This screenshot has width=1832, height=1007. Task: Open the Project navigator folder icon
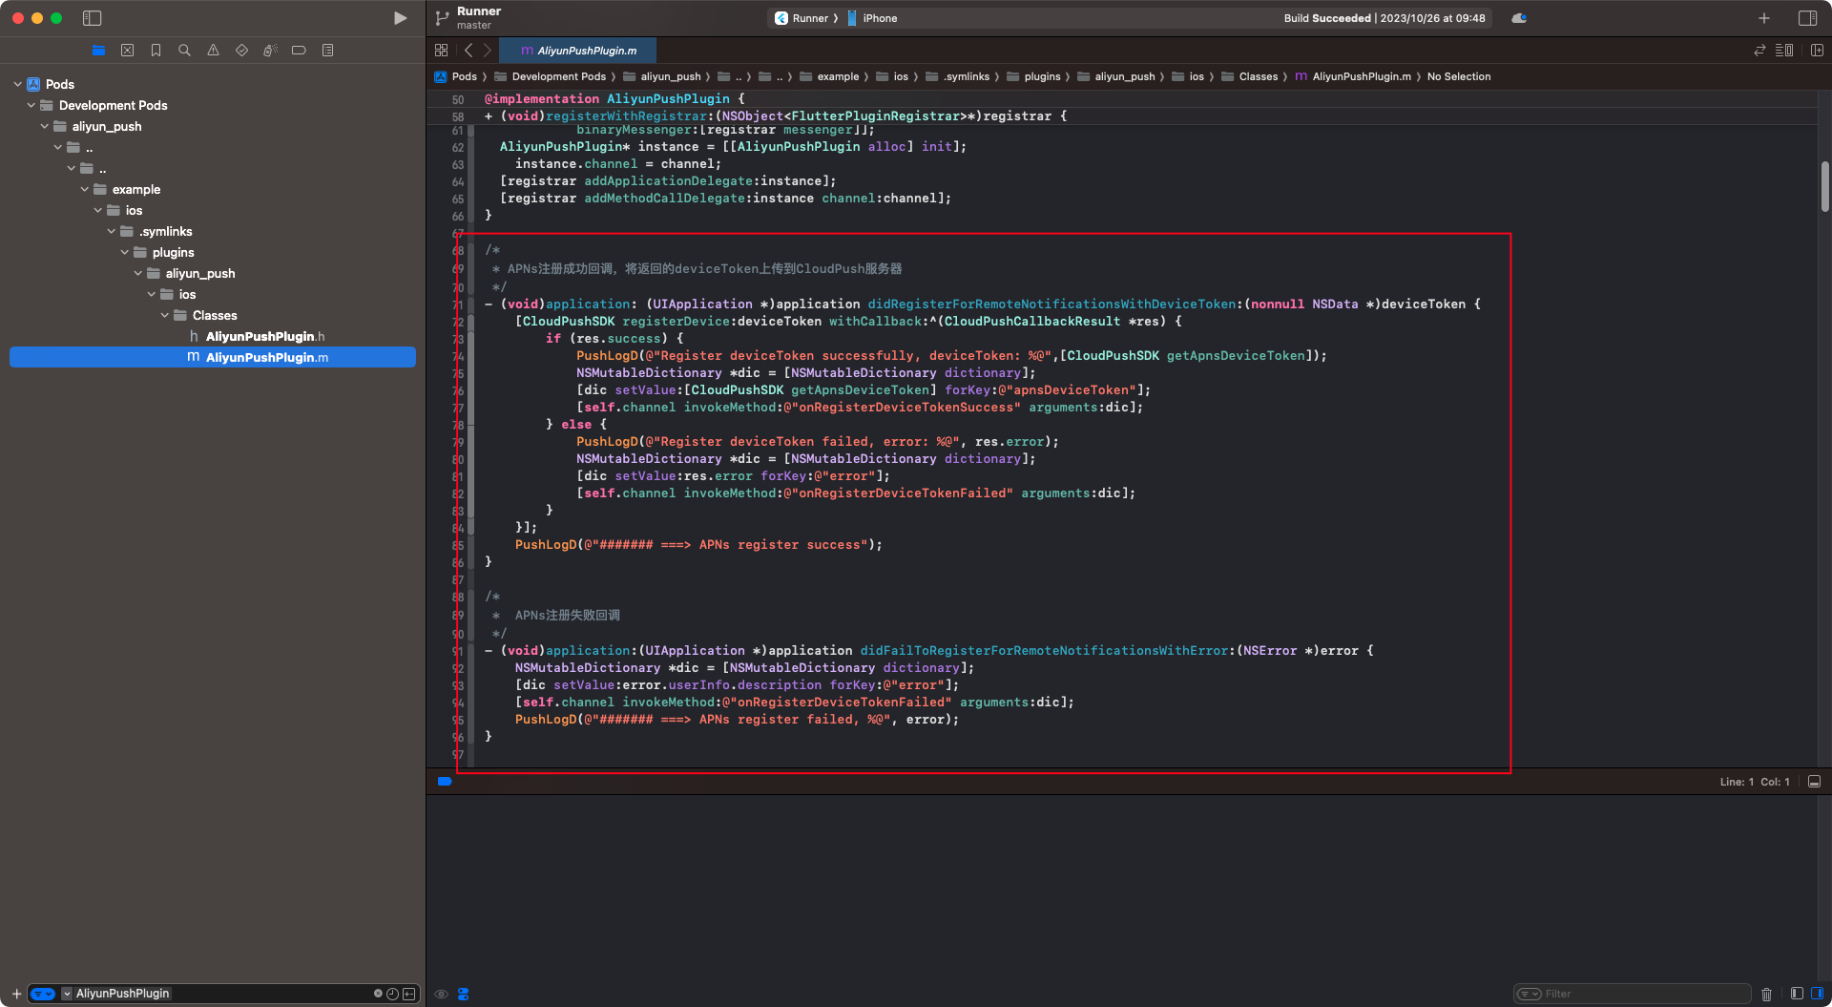coord(98,51)
